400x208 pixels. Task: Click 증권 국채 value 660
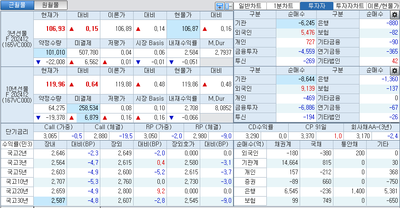click(x=317, y=182)
